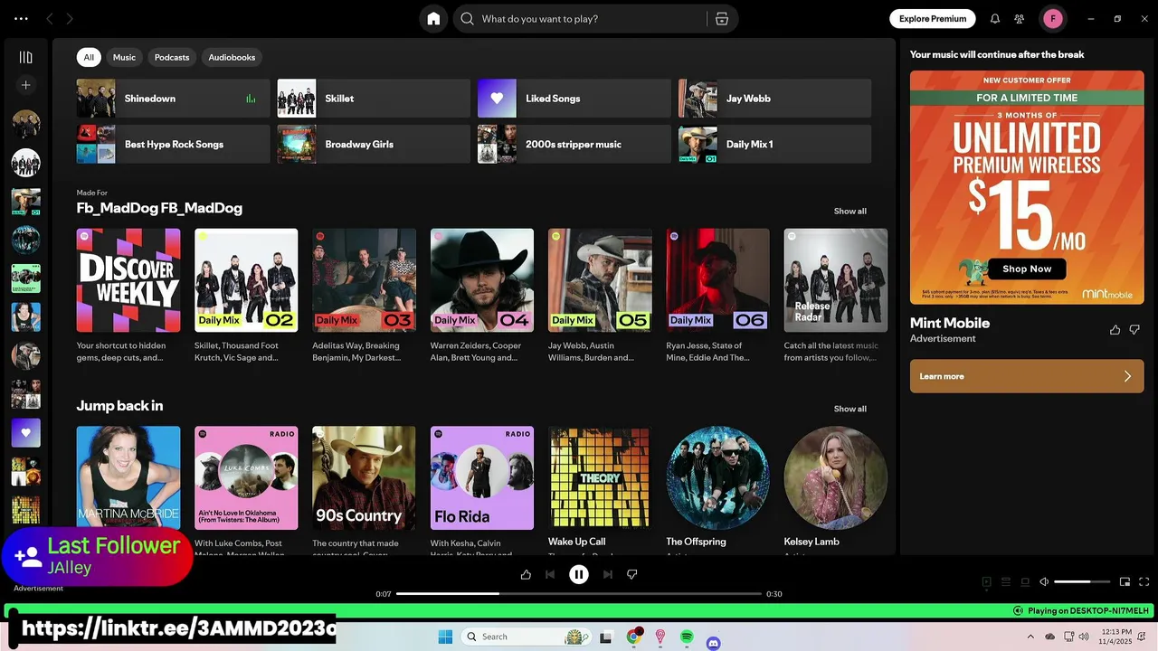Open Windows Start menu
The height and width of the screenshot is (651, 1158).
click(x=445, y=637)
